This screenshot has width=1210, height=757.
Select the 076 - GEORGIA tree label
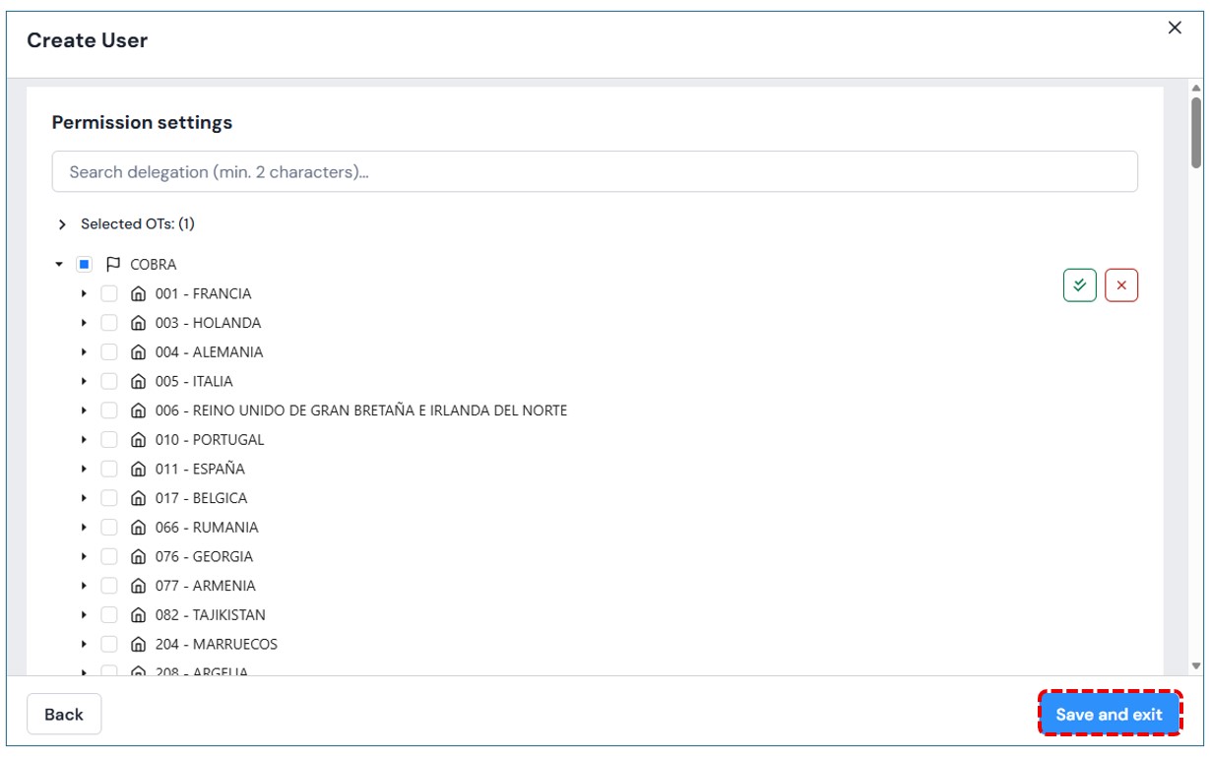pos(204,556)
